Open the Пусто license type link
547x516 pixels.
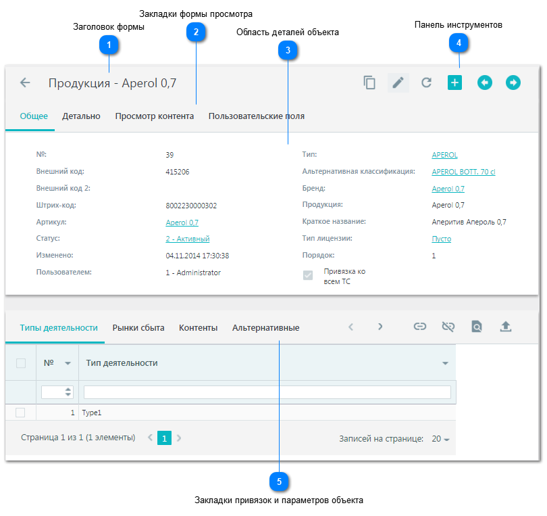[441, 239]
